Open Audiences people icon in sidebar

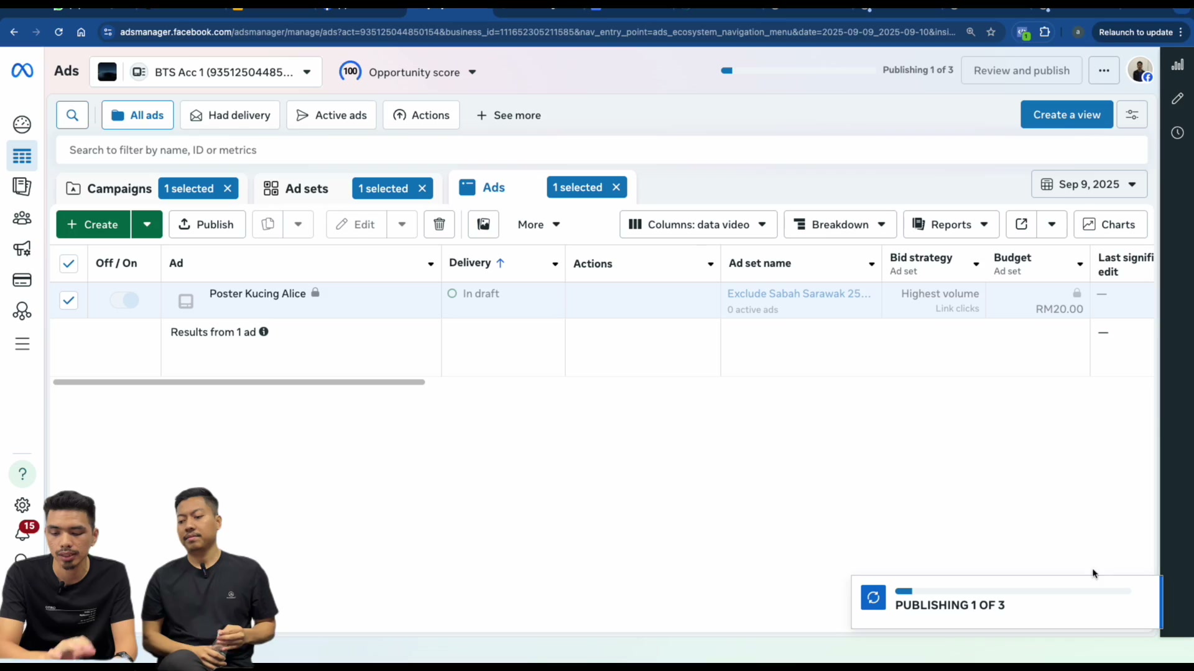click(x=22, y=218)
